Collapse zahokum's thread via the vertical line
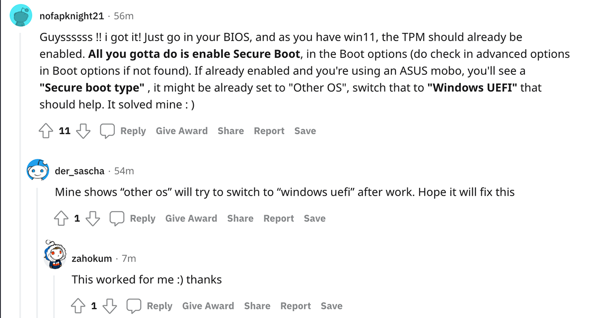This screenshot has width=596, height=318. [54, 297]
